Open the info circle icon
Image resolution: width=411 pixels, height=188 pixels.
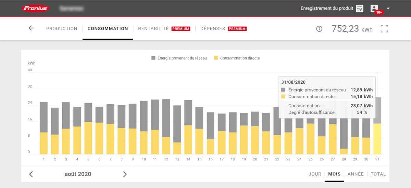pos(319,29)
